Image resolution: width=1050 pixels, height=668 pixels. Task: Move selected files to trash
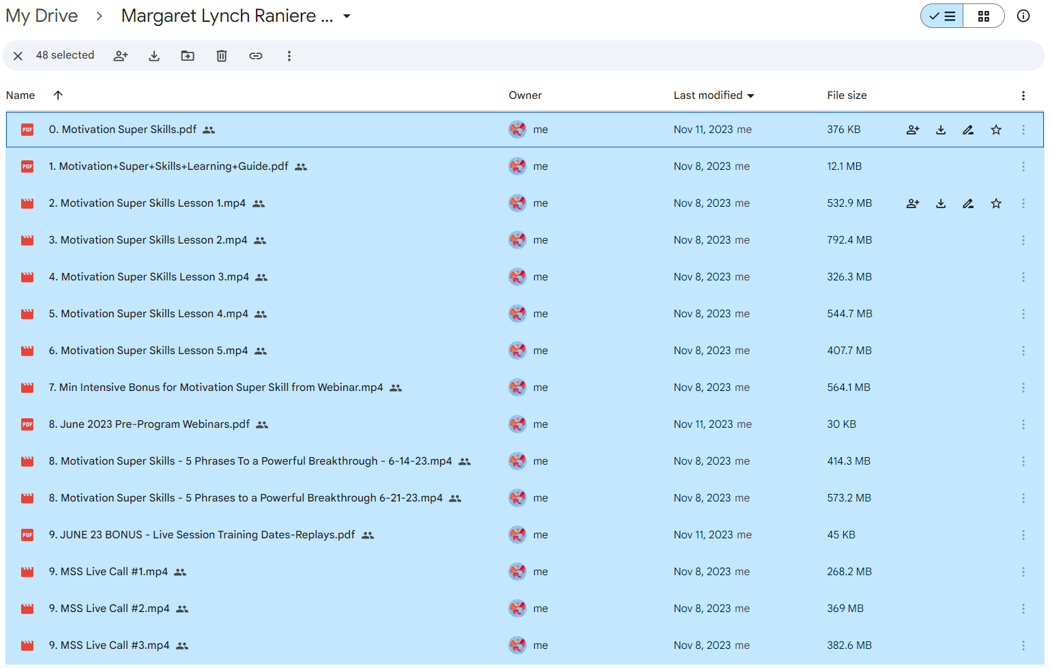pos(222,56)
